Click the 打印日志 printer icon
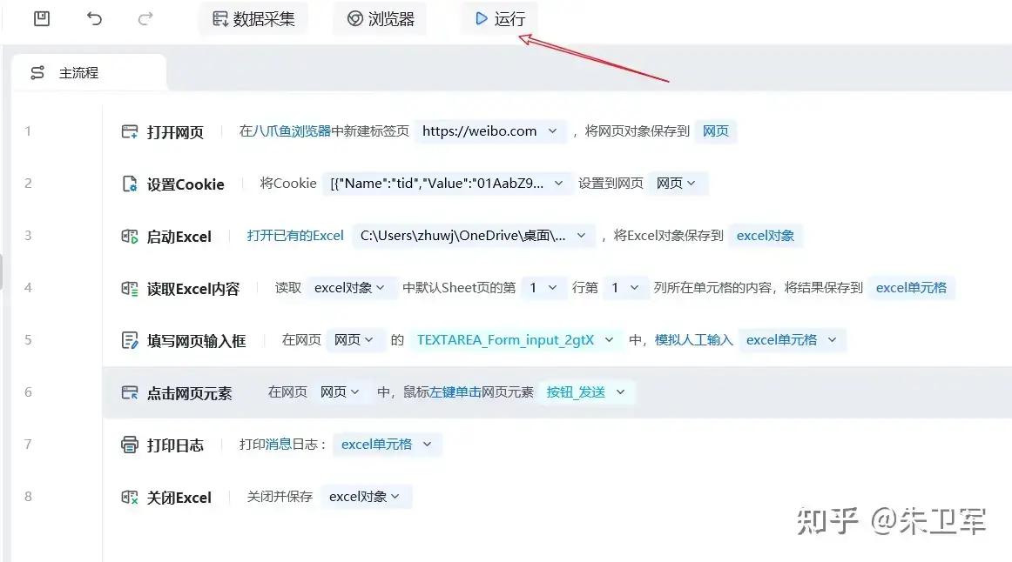Viewport: 1012px width, 562px height. point(130,445)
